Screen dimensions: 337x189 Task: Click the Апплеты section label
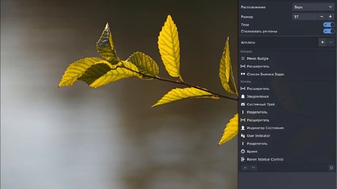click(x=248, y=43)
